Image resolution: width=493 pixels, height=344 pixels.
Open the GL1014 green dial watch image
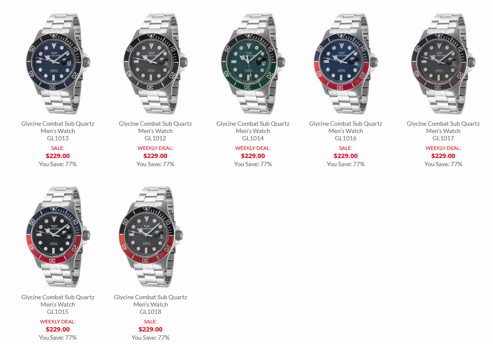(253, 63)
